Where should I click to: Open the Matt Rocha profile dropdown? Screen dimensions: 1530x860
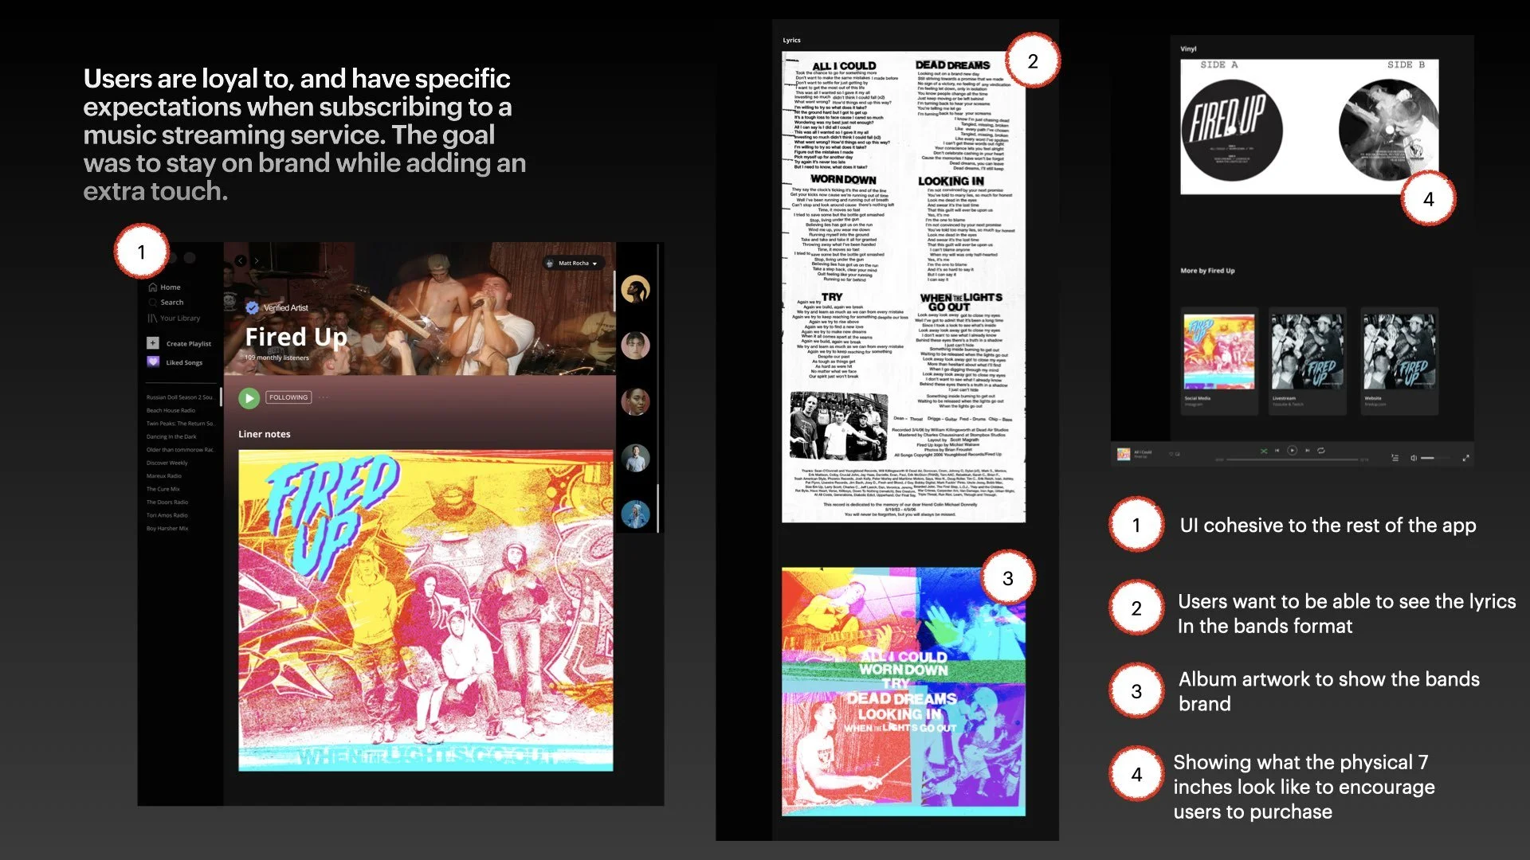(x=574, y=263)
